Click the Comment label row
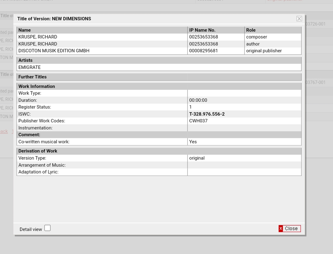 tap(159, 135)
